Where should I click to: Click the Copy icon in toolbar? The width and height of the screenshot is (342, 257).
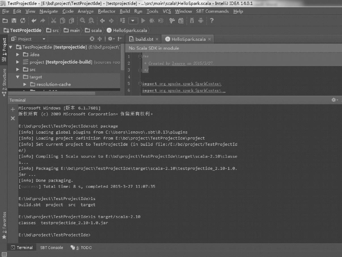[63, 21]
